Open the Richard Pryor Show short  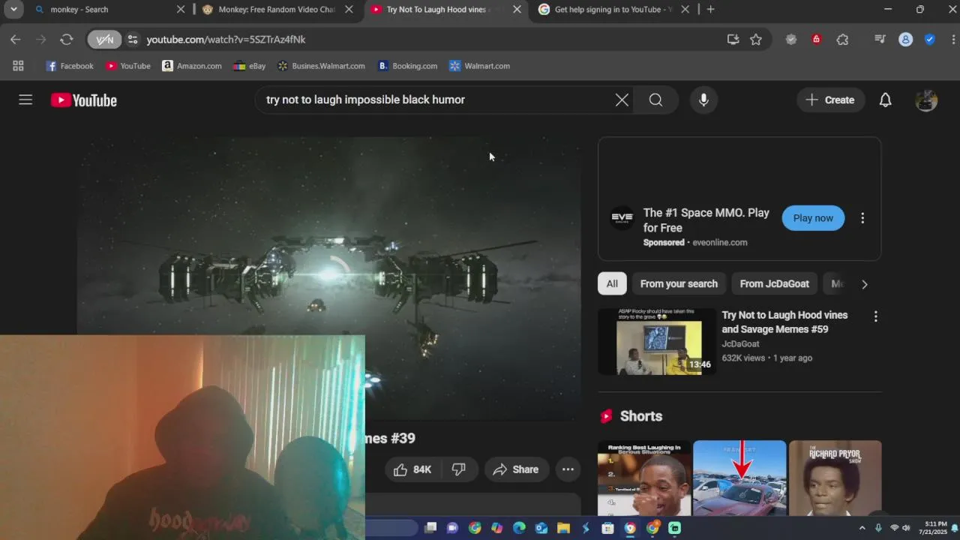tap(835, 478)
